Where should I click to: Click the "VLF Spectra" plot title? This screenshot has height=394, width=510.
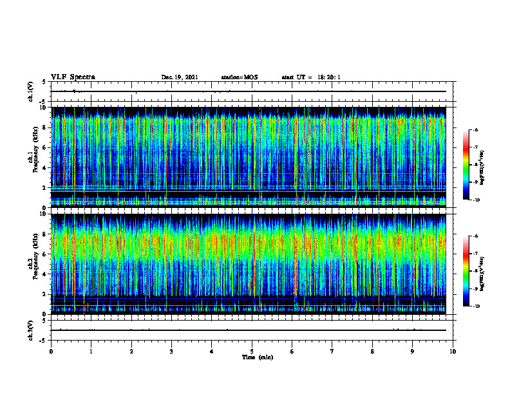click(73, 77)
